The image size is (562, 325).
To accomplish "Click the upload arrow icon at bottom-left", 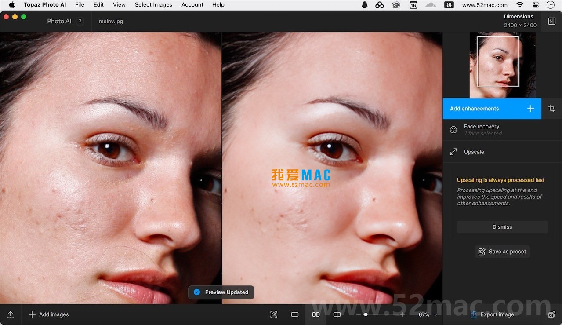I will click(11, 314).
